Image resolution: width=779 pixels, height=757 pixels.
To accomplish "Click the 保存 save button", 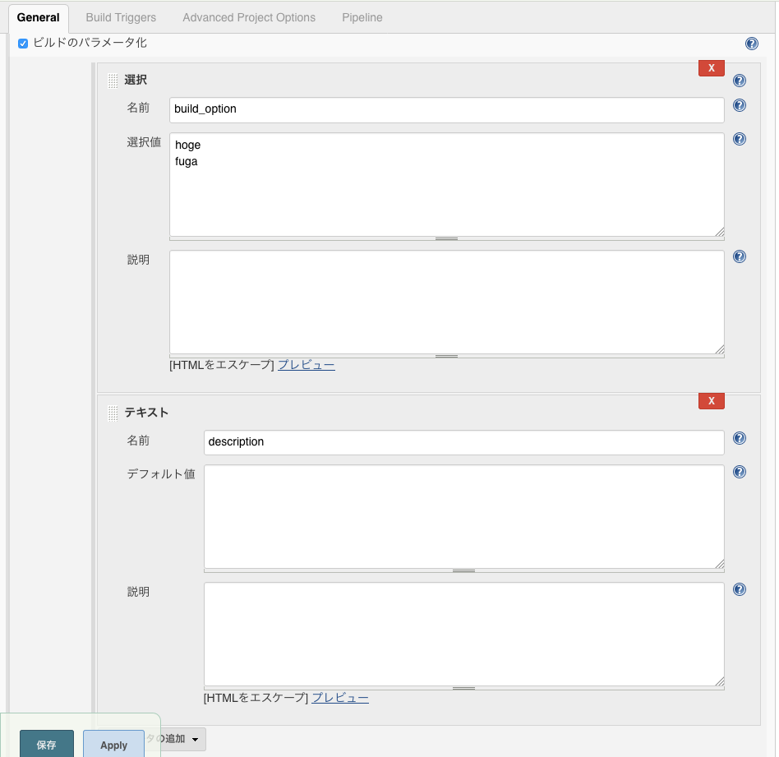I will (x=46, y=745).
